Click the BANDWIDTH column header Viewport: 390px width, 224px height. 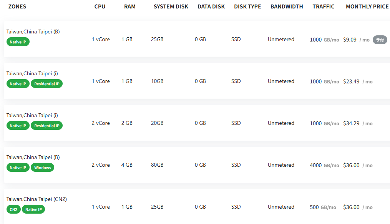pyautogui.click(x=287, y=7)
